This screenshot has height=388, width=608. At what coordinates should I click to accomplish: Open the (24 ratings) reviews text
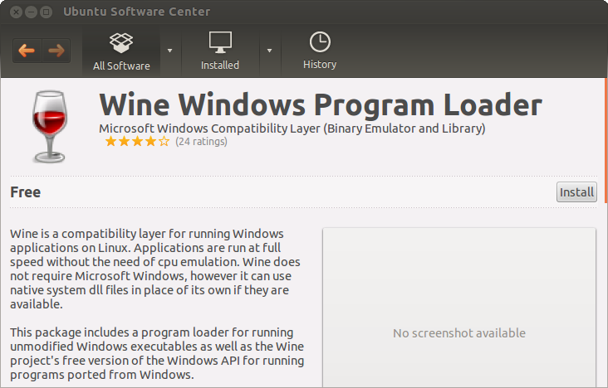pyautogui.click(x=201, y=142)
